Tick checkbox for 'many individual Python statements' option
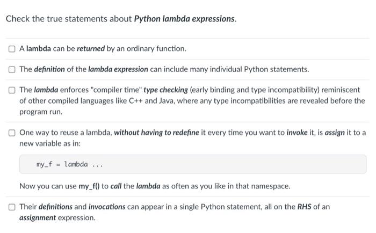 [12, 69]
